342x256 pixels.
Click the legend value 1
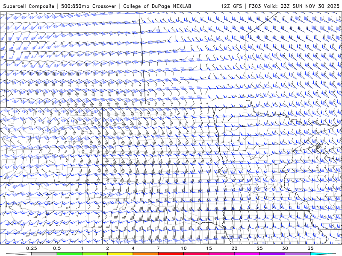coord(82,248)
